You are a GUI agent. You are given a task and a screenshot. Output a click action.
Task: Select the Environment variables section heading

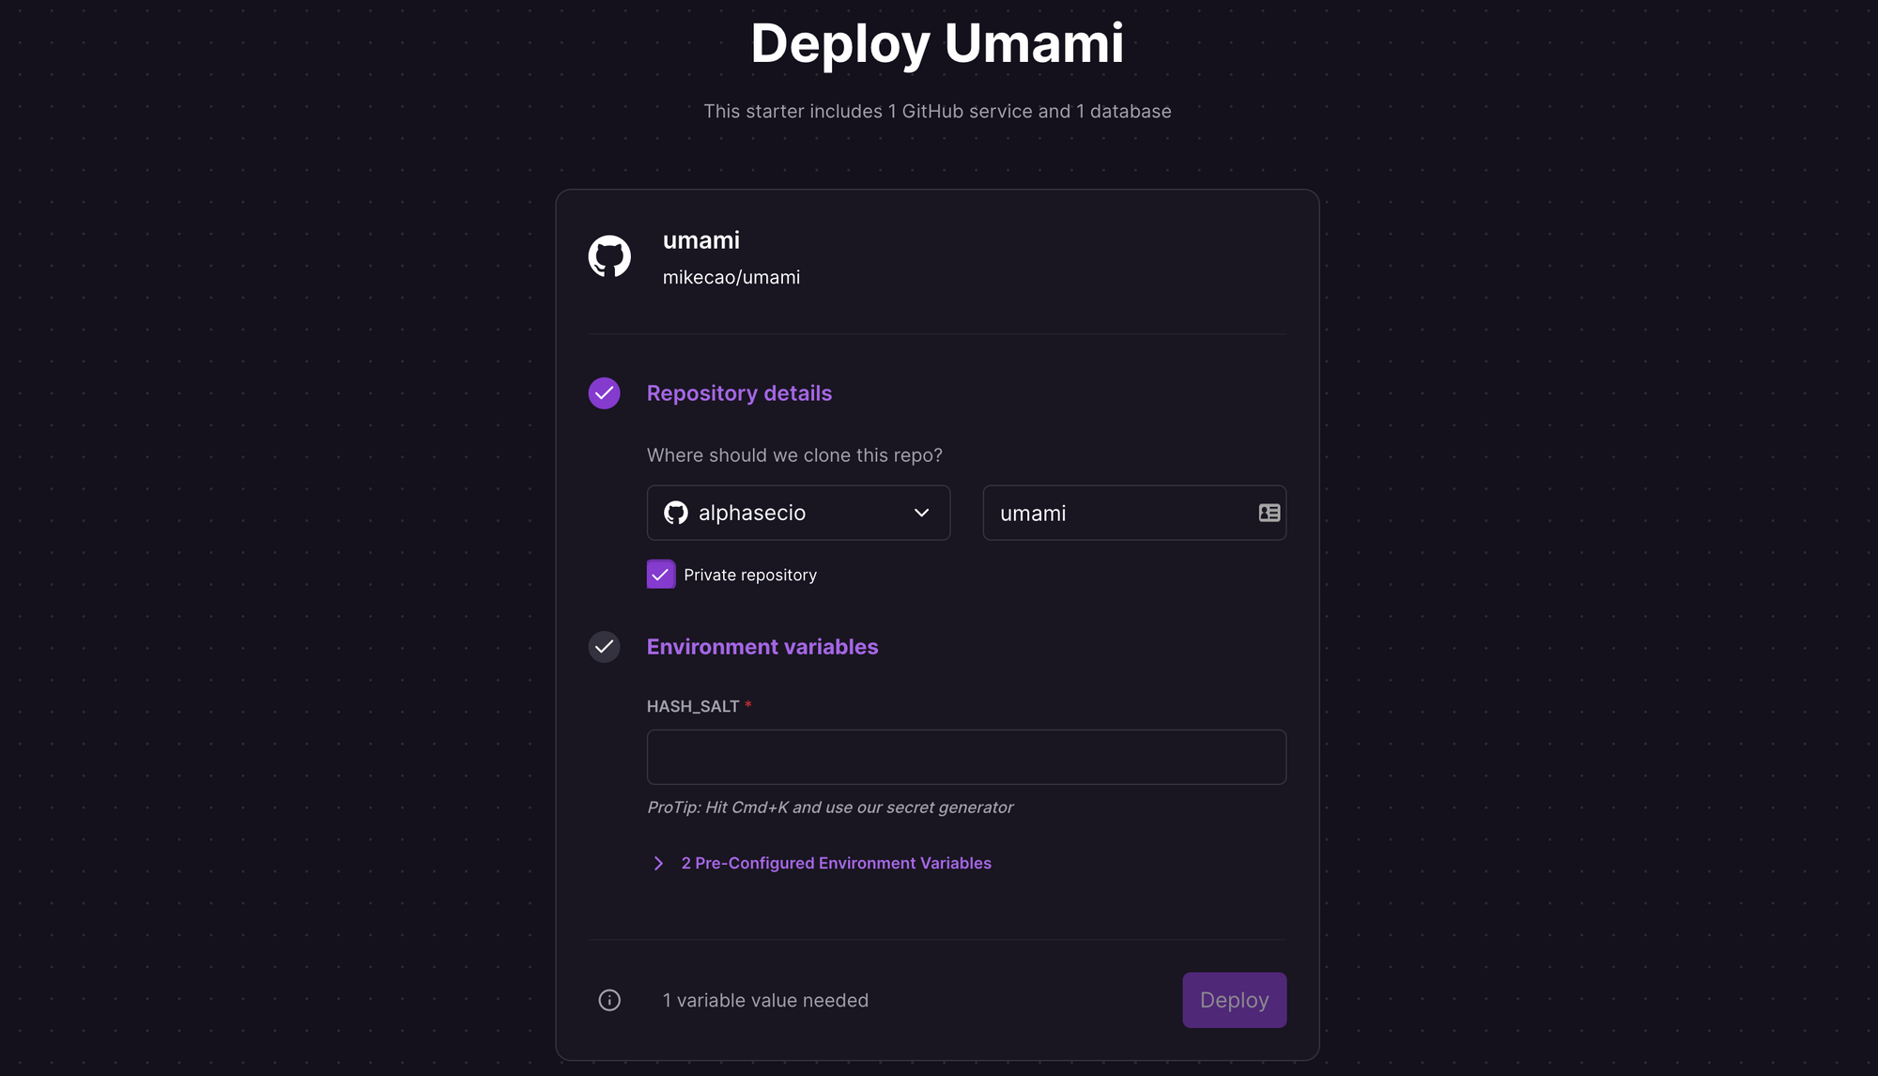[x=762, y=647]
